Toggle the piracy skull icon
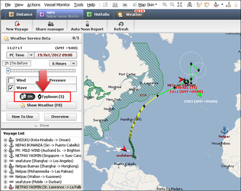241x191 pixels. pos(190,5)
